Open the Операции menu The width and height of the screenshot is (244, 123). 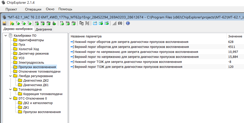33,9
